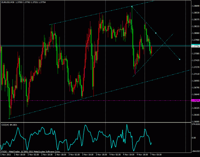Viewport: 200px width, 157px height.
Task: Click the 2 Nov 10:30 time label
Action: pos(47,155)
